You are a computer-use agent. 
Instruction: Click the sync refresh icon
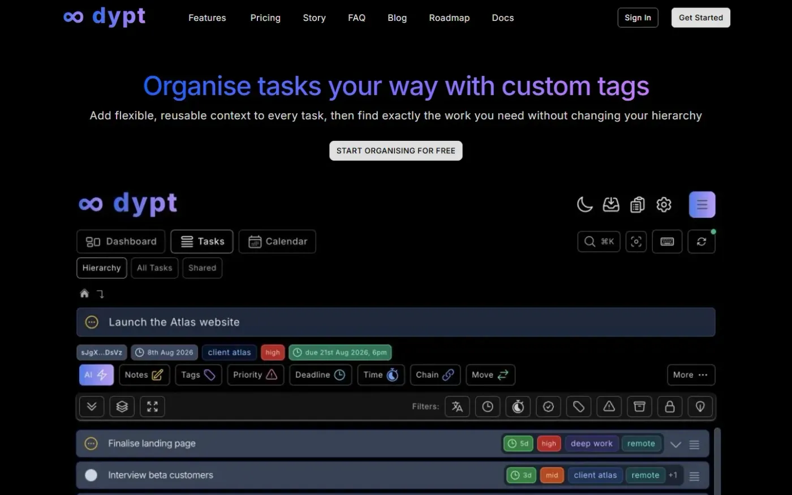pos(701,242)
